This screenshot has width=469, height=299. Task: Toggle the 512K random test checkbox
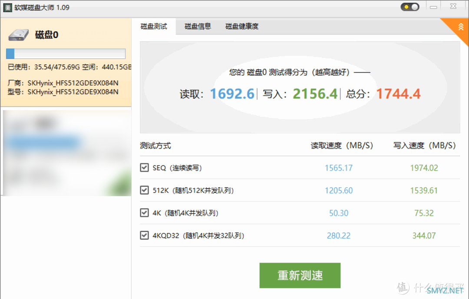145,190
